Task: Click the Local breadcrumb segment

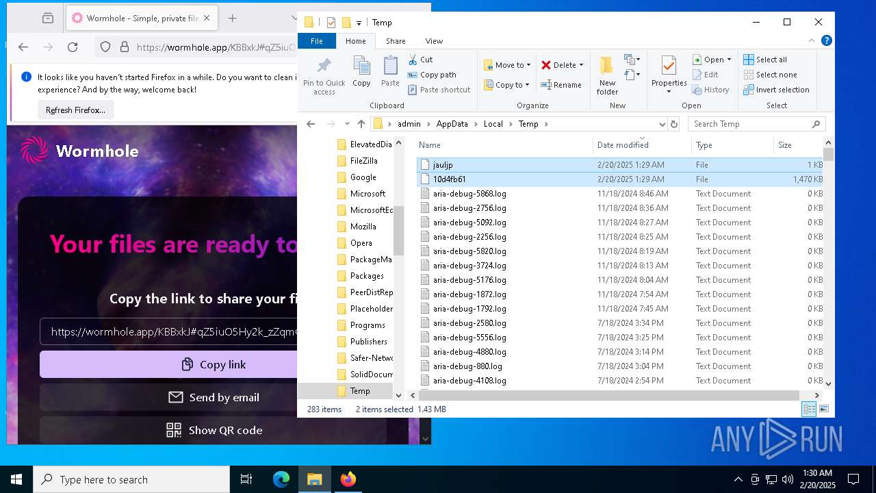Action: (493, 124)
